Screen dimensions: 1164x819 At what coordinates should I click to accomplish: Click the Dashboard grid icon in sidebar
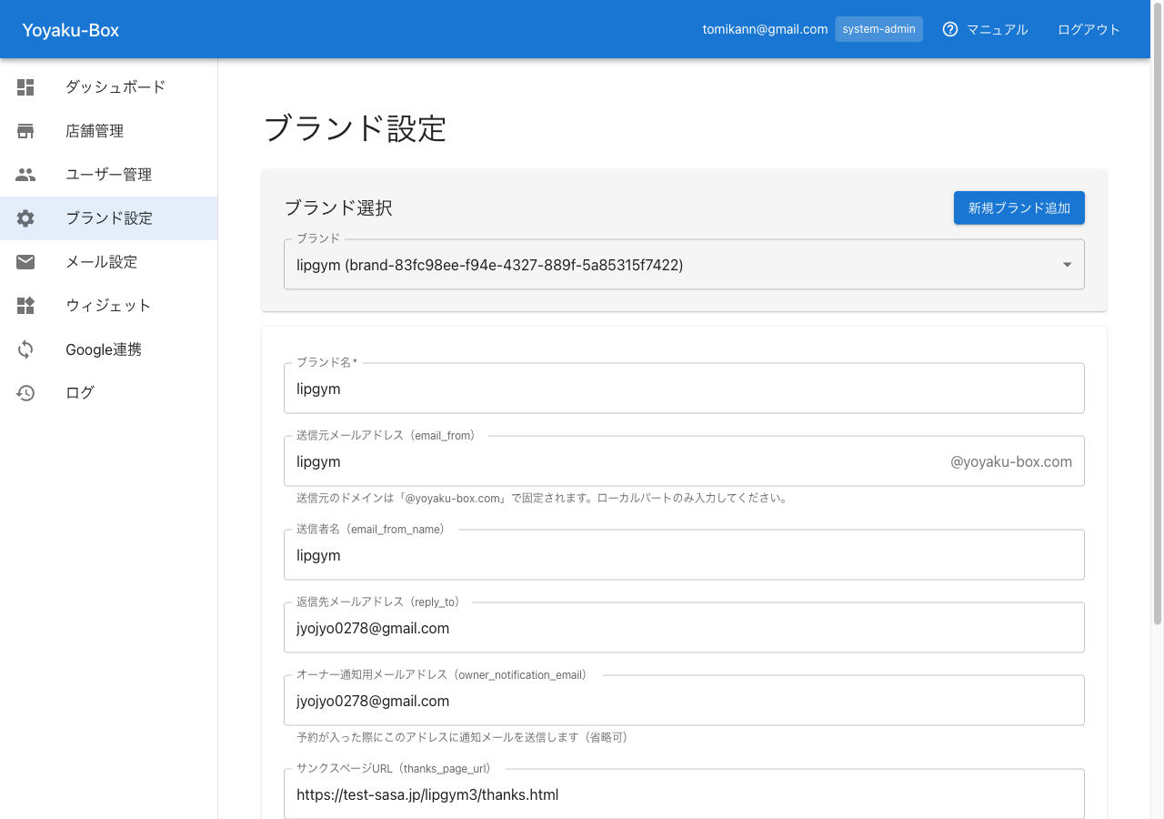coord(25,87)
